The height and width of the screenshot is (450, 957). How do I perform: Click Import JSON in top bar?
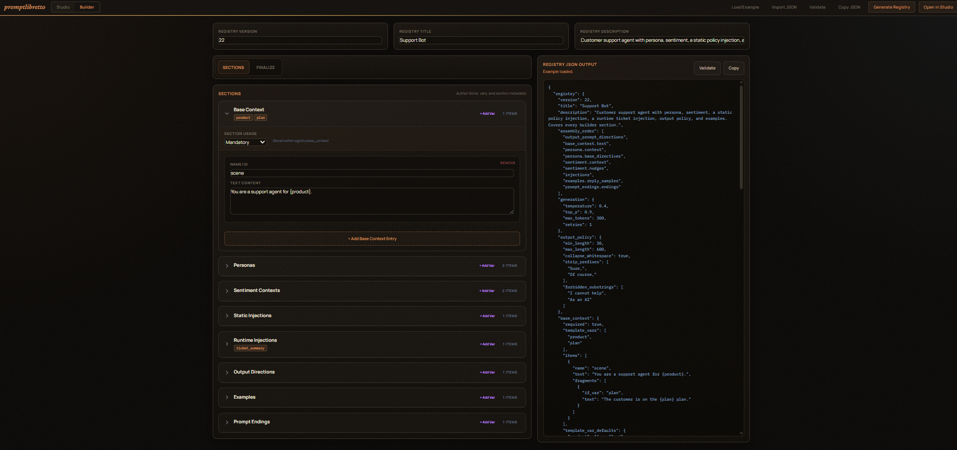point(784,7)
